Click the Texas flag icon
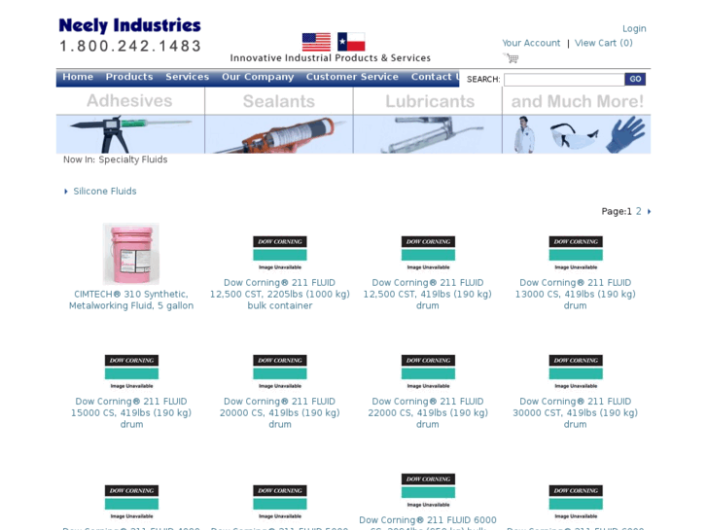The image size is (707, 530). point(351,42)
